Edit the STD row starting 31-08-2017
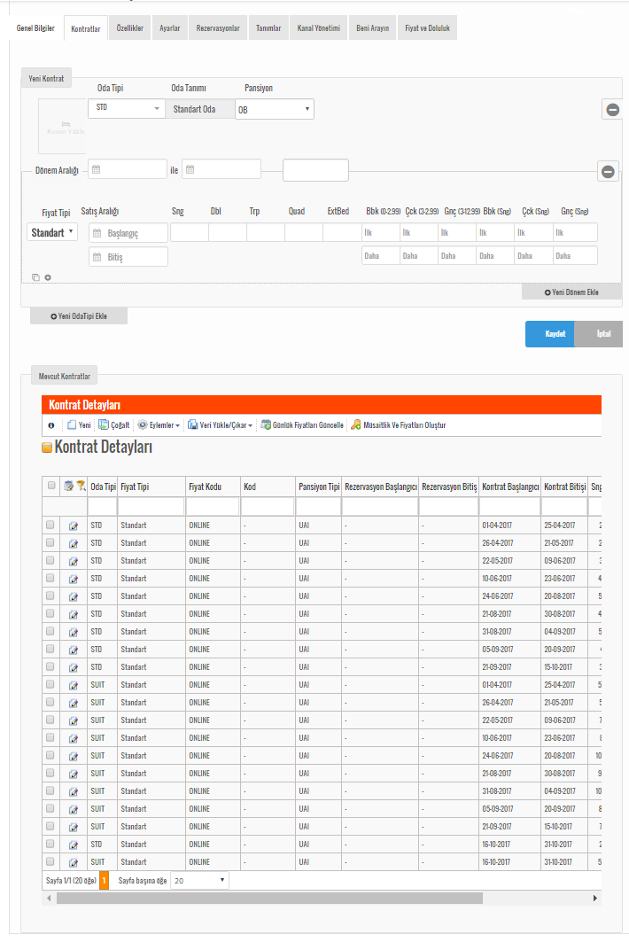The width and height of the screenshot is (629, 942). click(x=74, y=632)
